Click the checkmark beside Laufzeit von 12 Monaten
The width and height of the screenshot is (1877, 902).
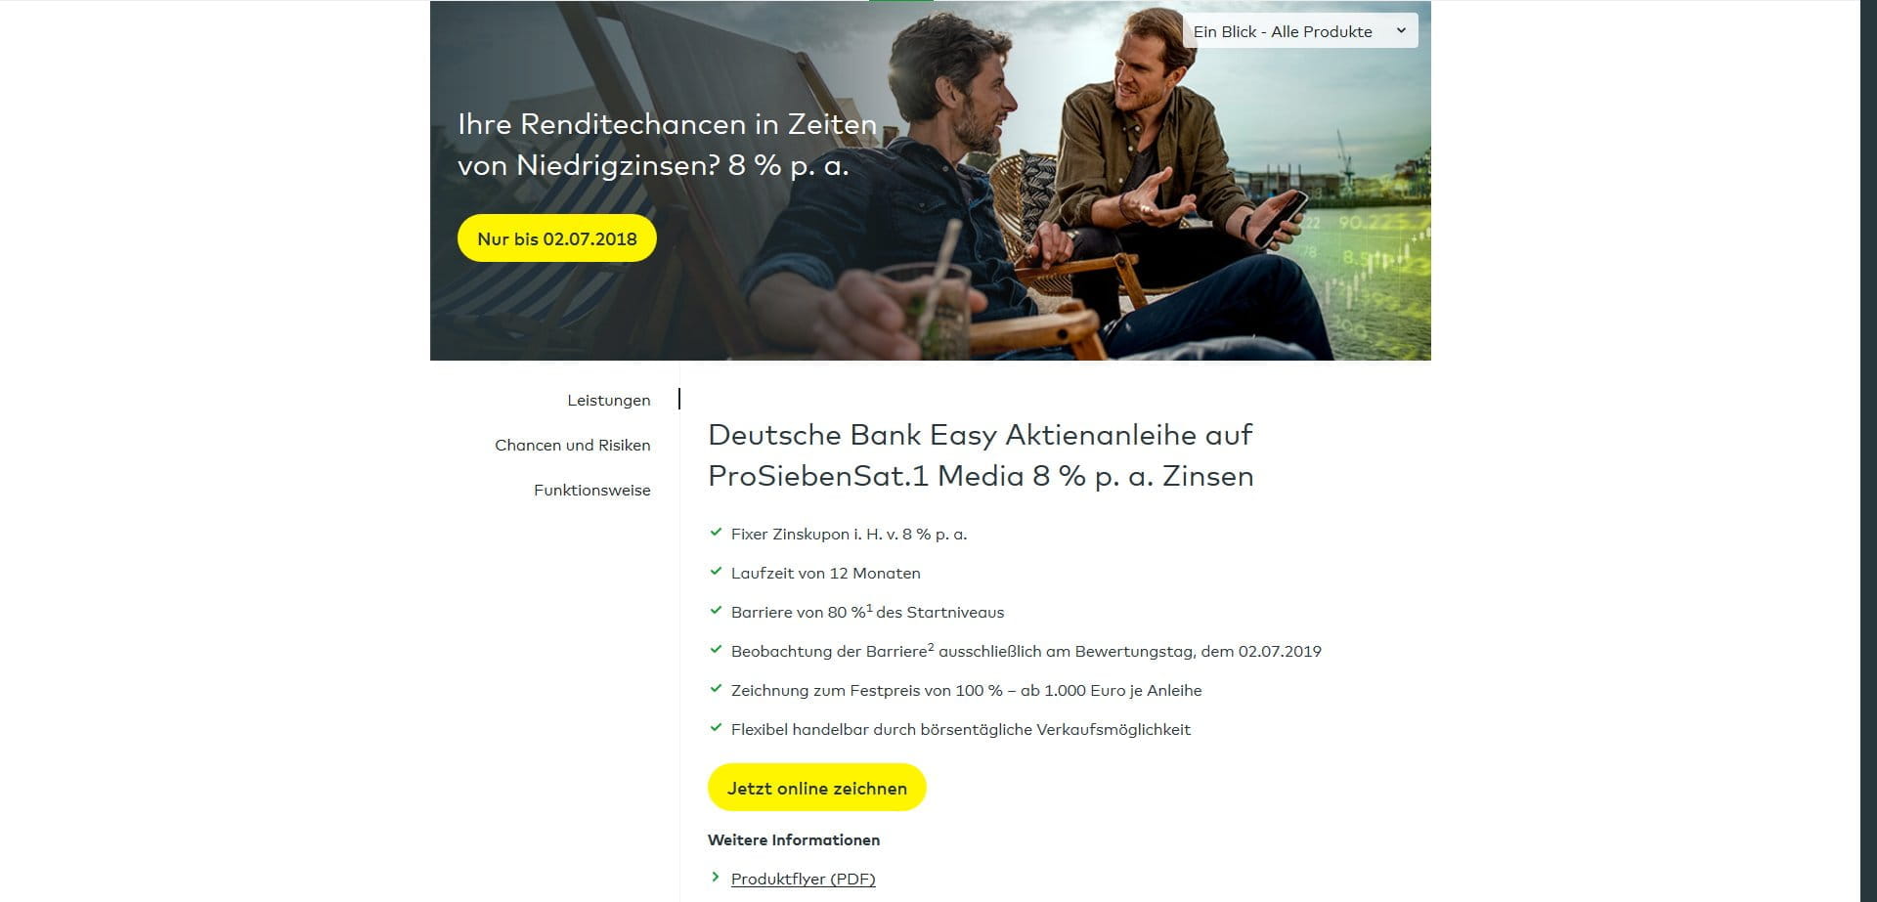pos(716,572)
